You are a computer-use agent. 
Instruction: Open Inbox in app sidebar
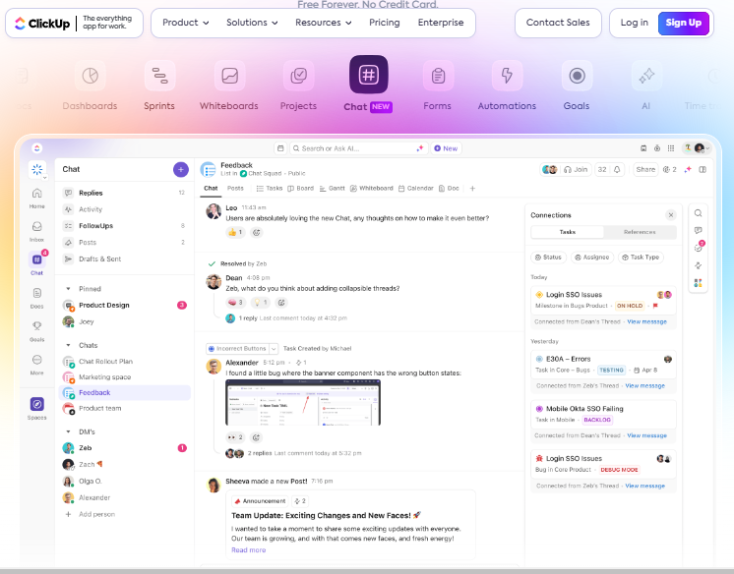coord(37,231)
